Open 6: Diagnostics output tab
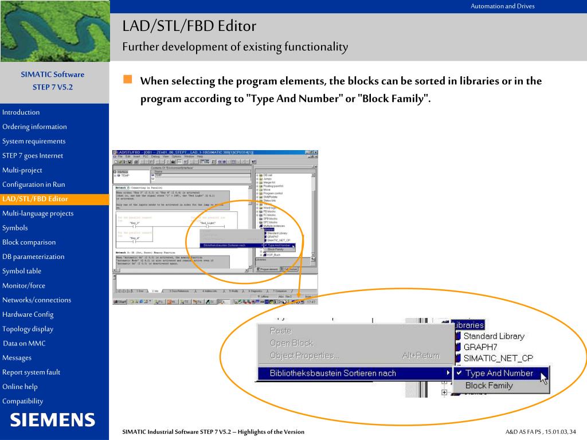This screenshot has width=587, height=440. 256,290
